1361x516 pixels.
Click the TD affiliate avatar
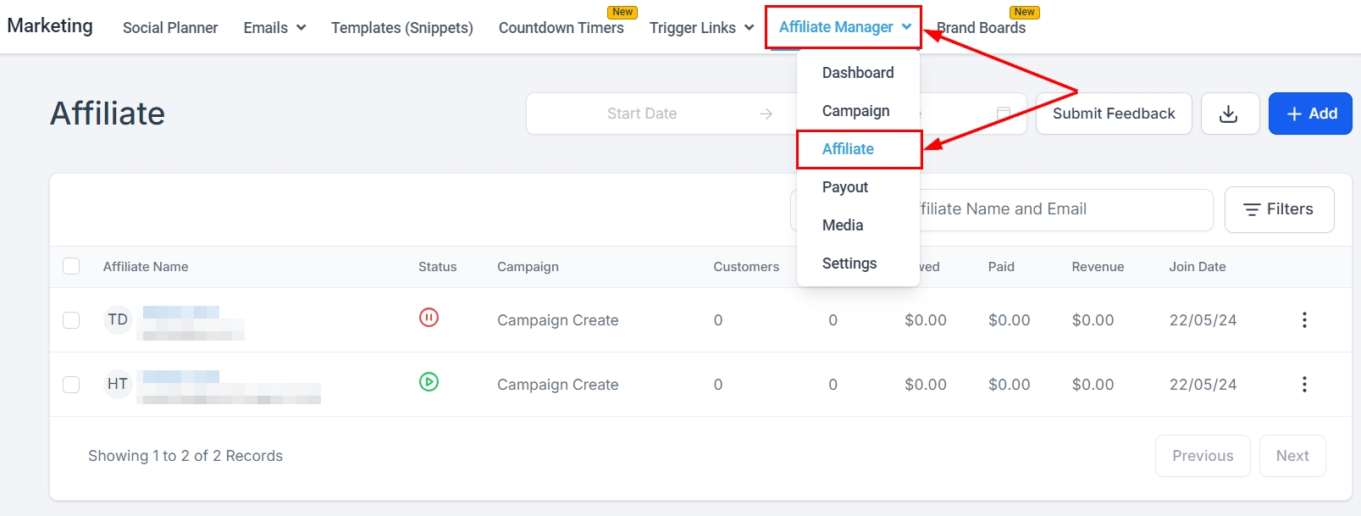(118, 319)
